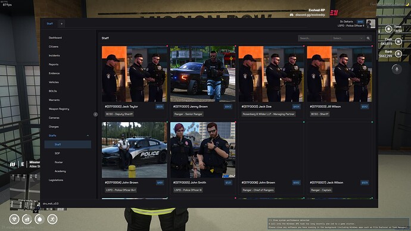Click the water drop thirst HUD icon
This screenshot has width=411, height=231.
[39, 219]
